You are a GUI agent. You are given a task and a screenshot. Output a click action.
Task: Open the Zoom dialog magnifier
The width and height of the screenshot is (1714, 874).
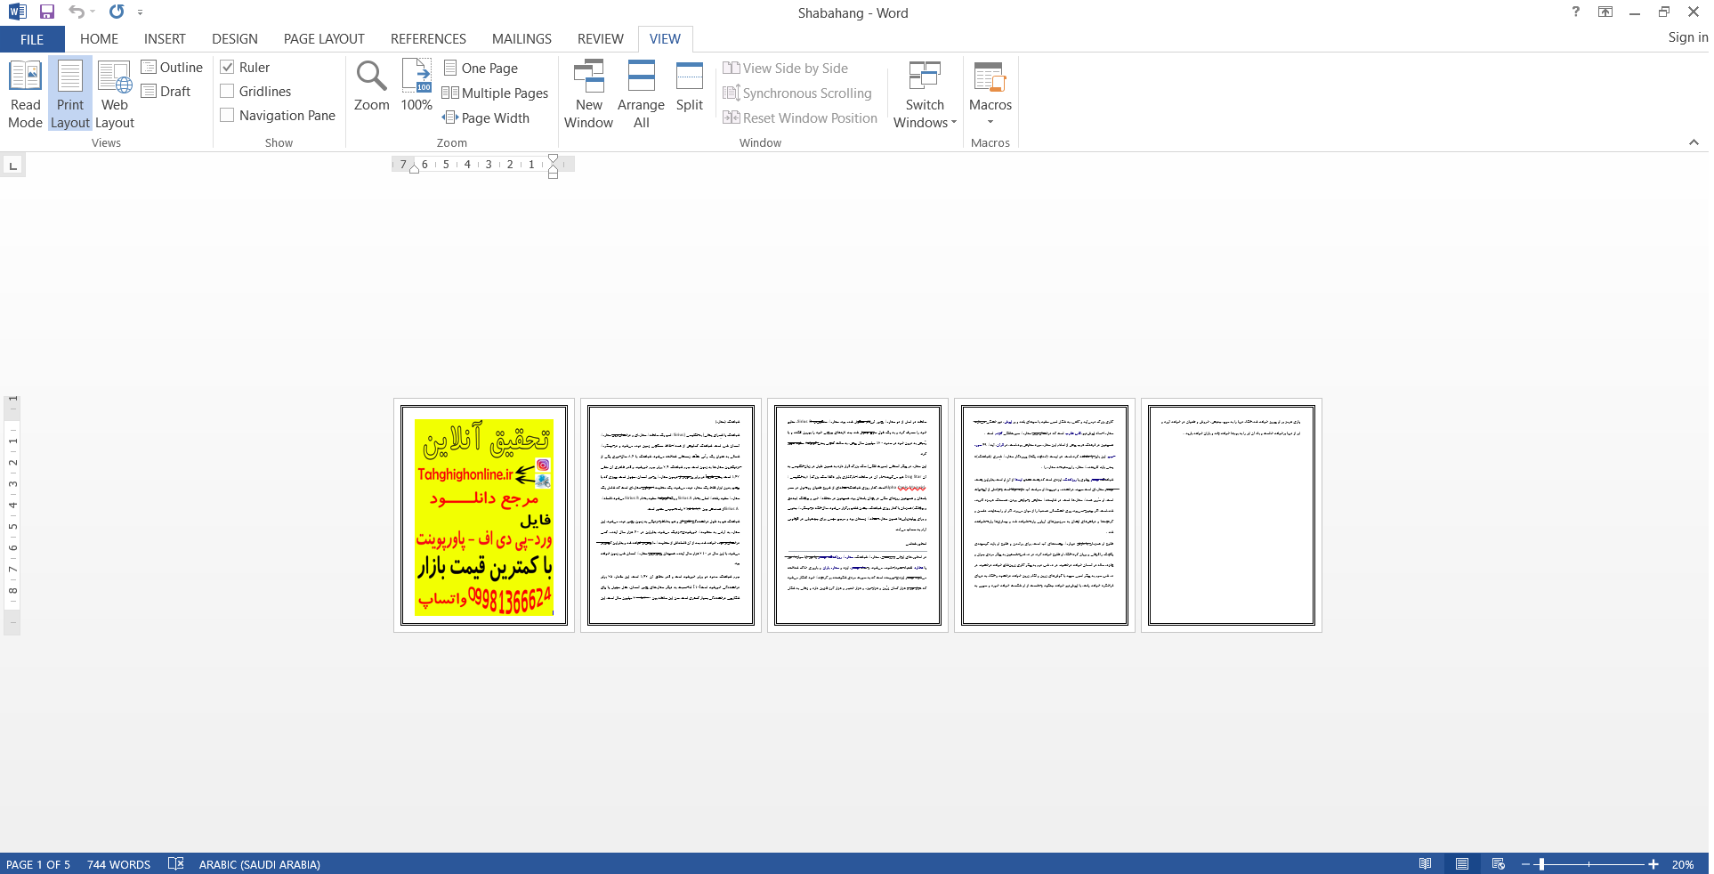tap(372, 86)
